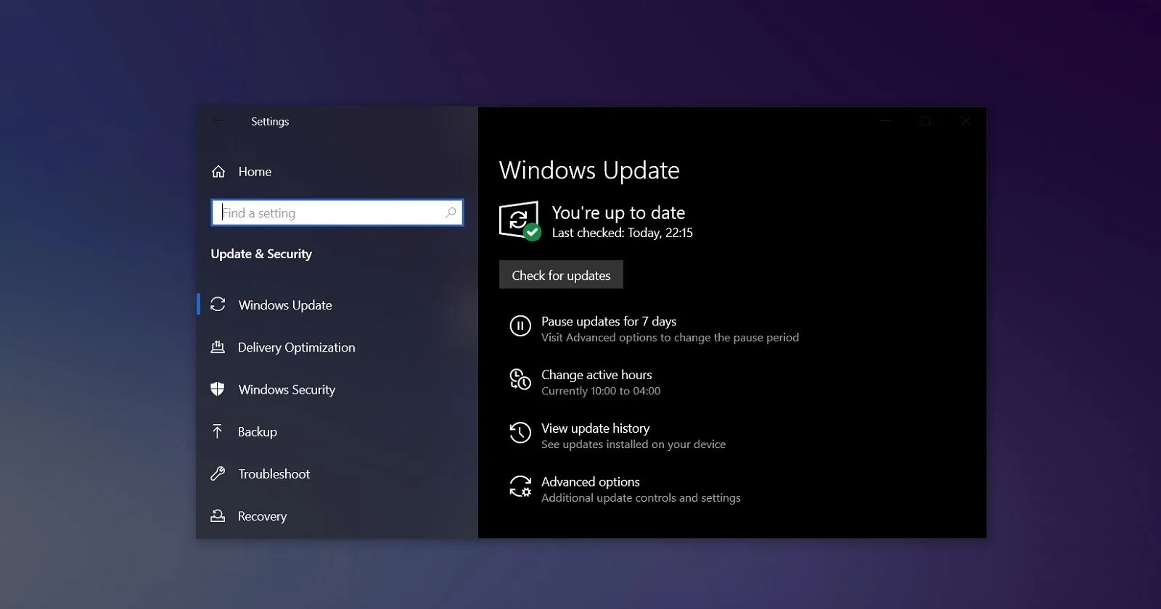
Task: Click the Backup upload arrow icon
Action: pyautogui.click(x=217, y=431)
